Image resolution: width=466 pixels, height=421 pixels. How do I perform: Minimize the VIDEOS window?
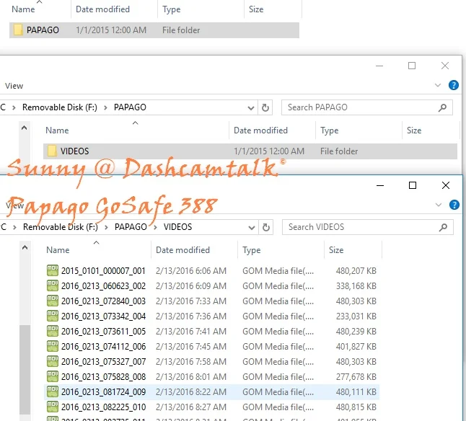pos(380,185)
